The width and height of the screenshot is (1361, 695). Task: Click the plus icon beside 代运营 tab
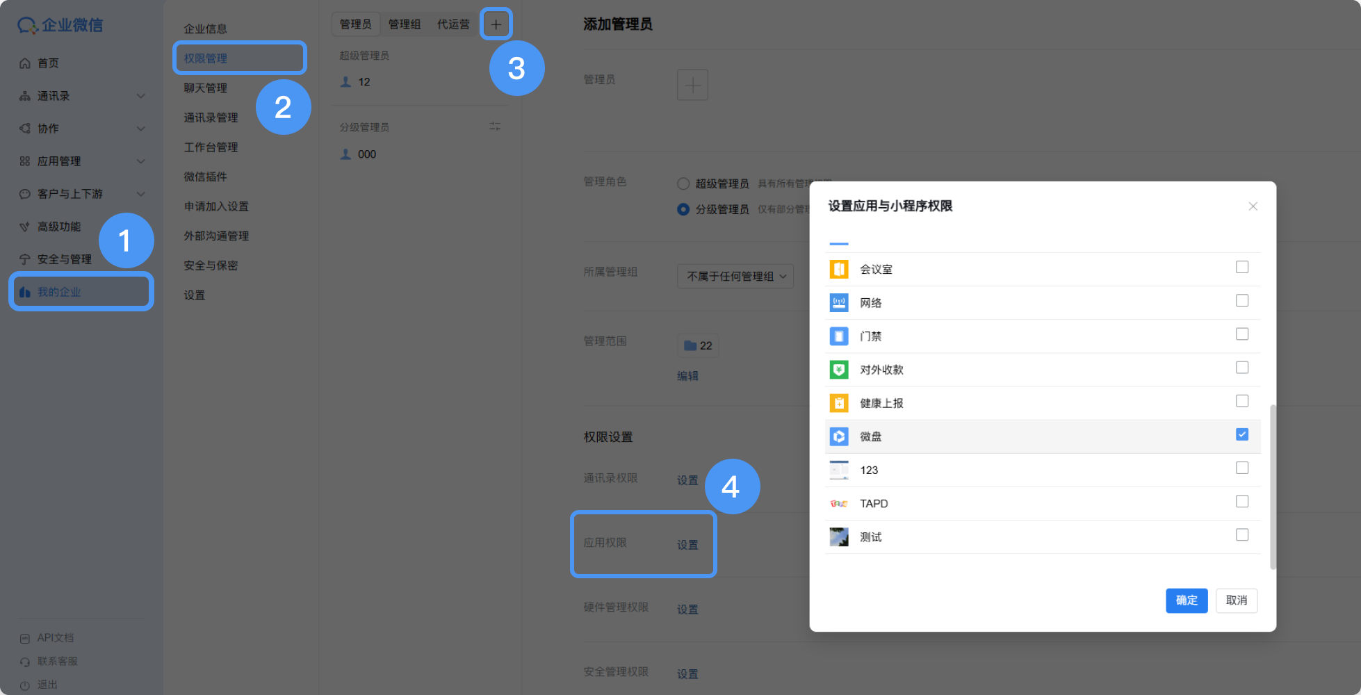496,24
